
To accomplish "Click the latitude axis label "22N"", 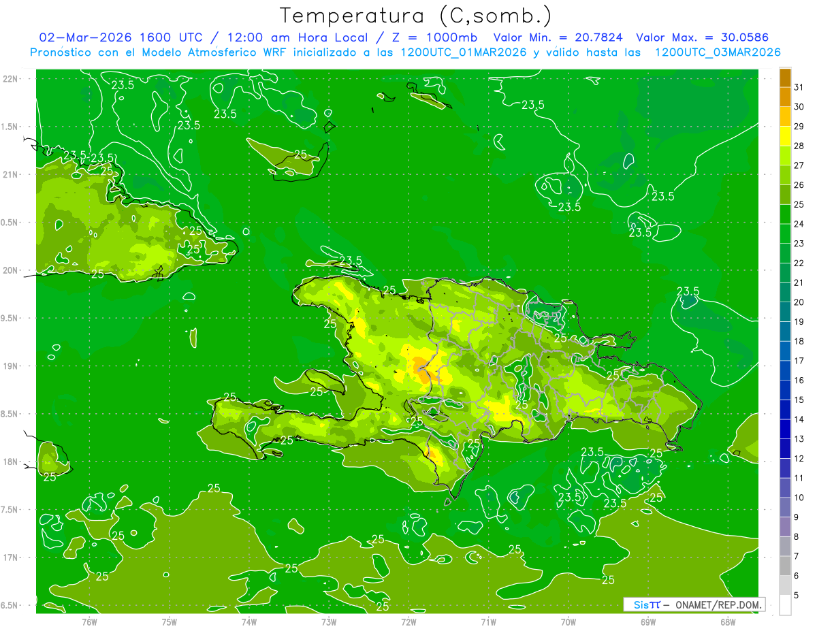I will (11, 78).
